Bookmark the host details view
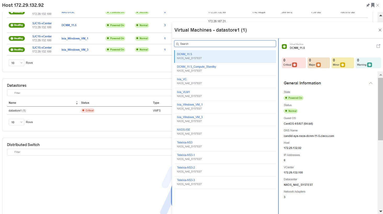The image size is (383, 214). click(372, 5)
